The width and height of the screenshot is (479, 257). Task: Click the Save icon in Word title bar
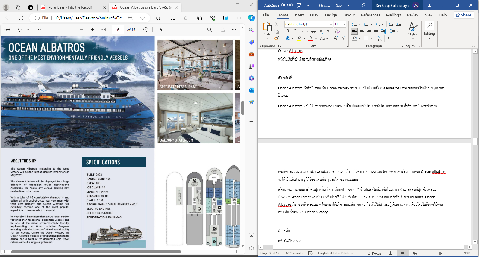point(299,5)
